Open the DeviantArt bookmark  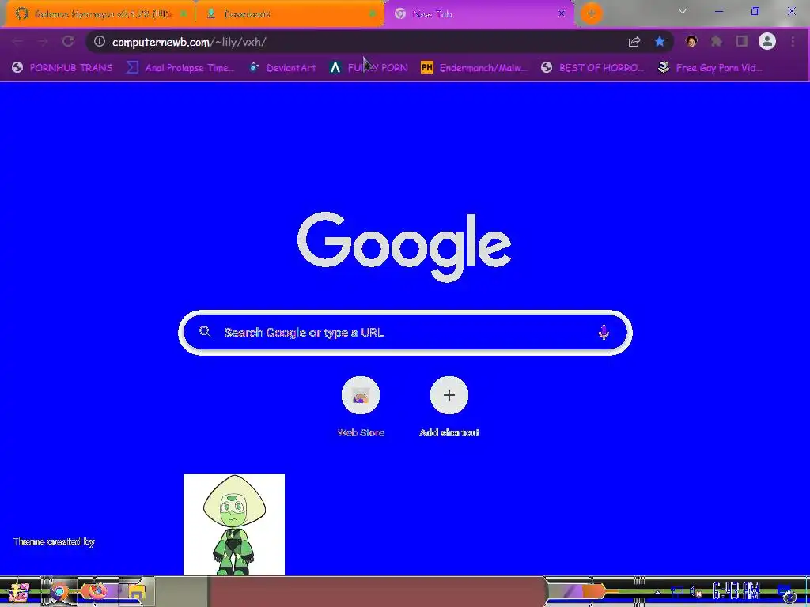coord(282,68)
